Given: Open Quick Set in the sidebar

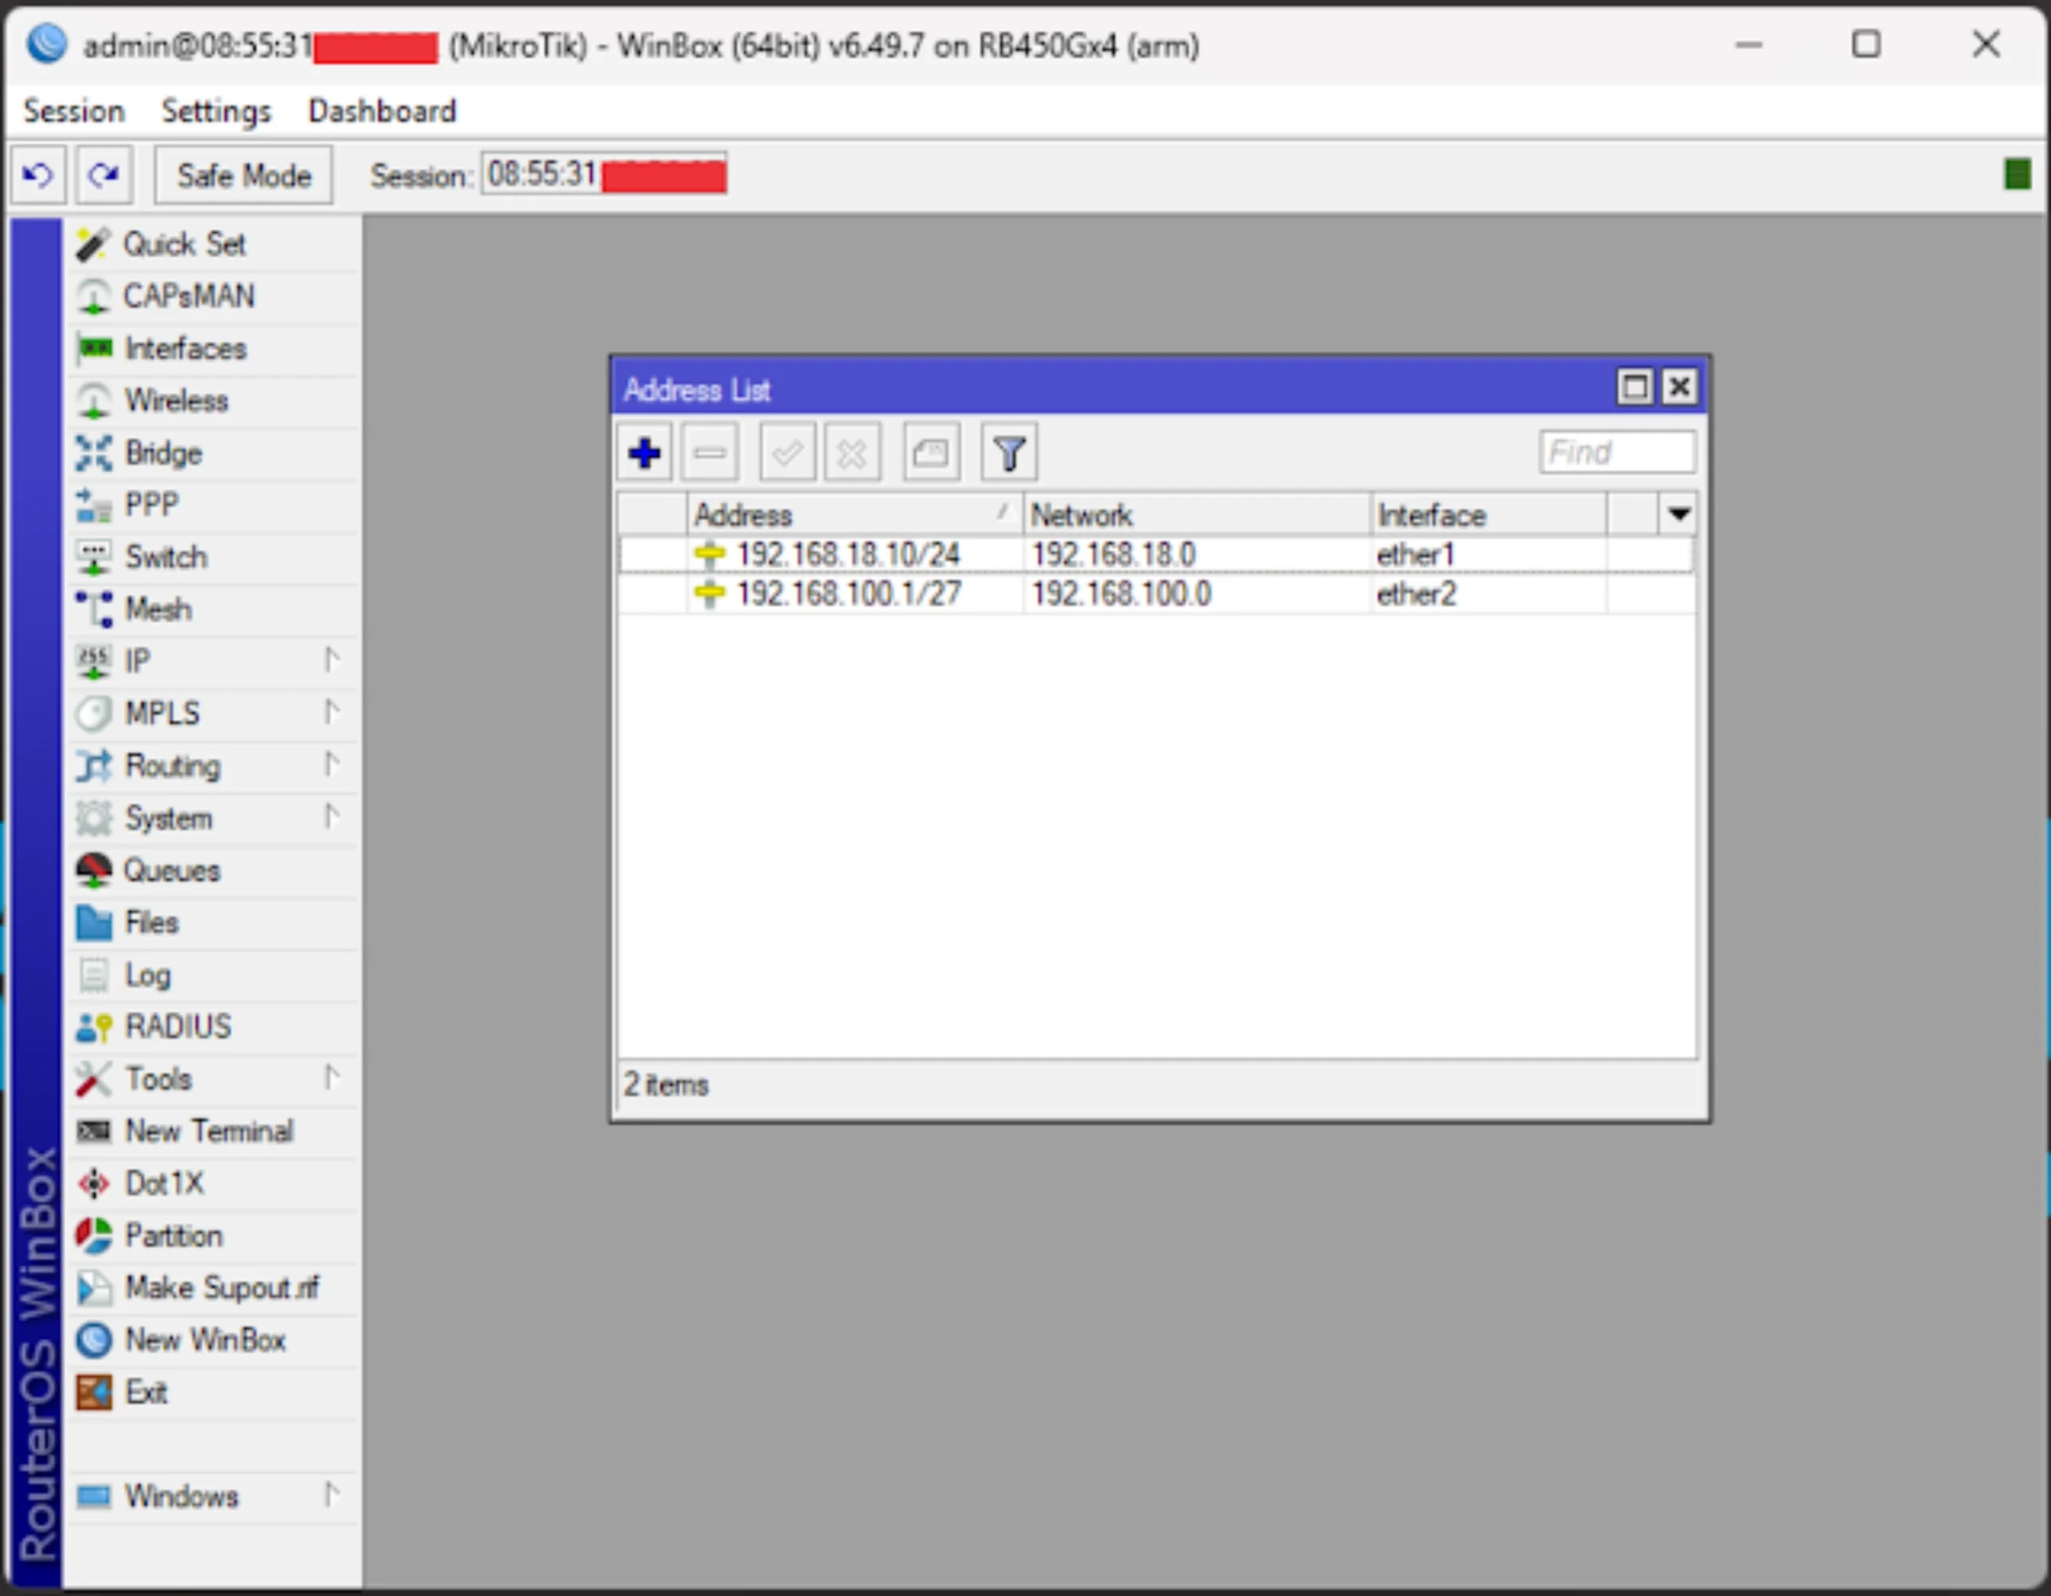Looking at the screenshot, I should coord(213,244).
